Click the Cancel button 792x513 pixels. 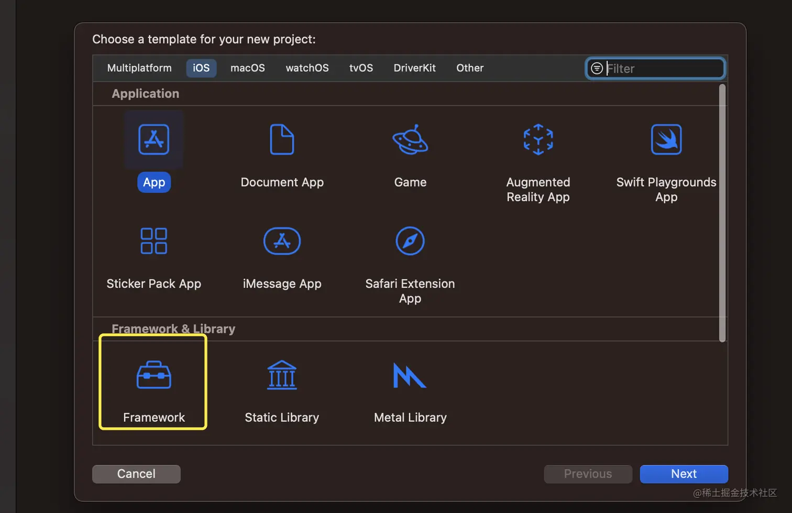[136, 474]
